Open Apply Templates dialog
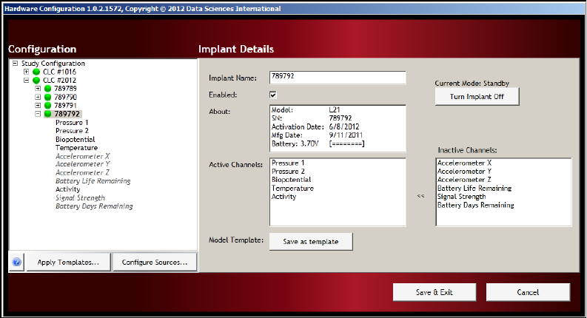 pyautogui.click(x=69, y=263)
